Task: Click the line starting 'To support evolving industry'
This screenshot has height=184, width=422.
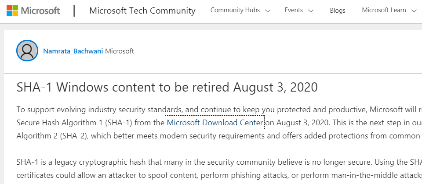Action: click(x=219, y=110)
